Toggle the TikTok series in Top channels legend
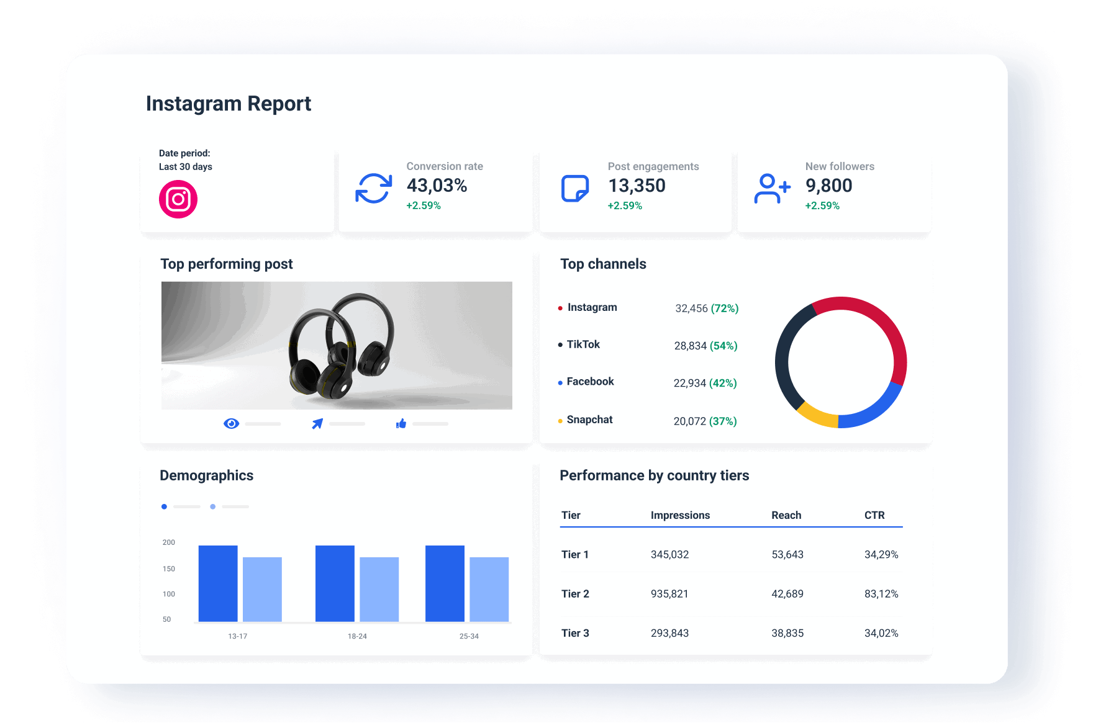 (x=560, y=344)
